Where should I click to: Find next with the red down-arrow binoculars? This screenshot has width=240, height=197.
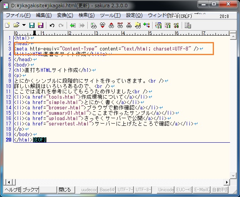pyautogui.click(x=102, y=25)
